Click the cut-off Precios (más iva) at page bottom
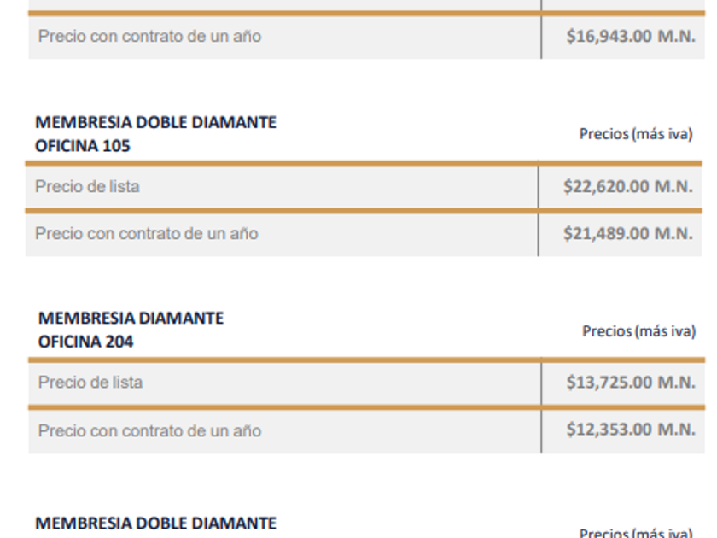717x538 pixels. click(x=635, y=533)
